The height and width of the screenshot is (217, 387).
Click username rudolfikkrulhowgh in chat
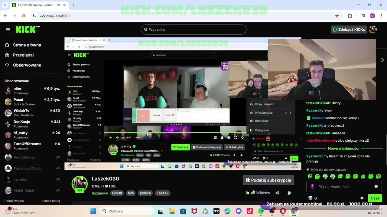[321, 140]
